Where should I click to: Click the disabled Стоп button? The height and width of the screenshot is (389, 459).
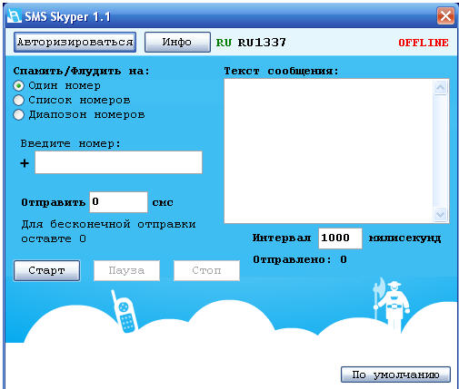tap(206, 270)
